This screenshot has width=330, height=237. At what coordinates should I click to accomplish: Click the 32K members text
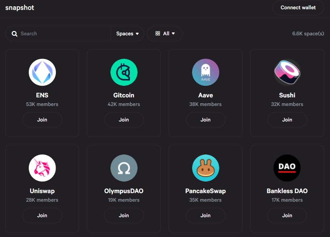tap(287, 104)
